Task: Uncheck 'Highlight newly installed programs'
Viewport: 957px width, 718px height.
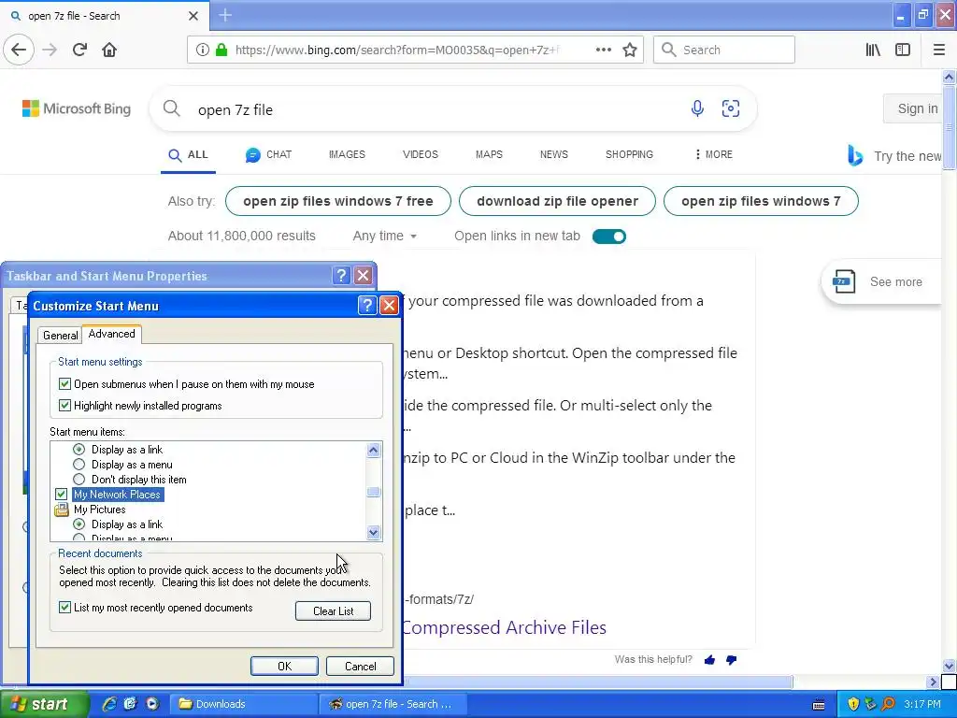Action: 64,406
